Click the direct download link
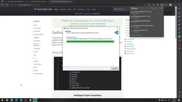This screenshot has height=102, width=182. [x=98, y=24]
